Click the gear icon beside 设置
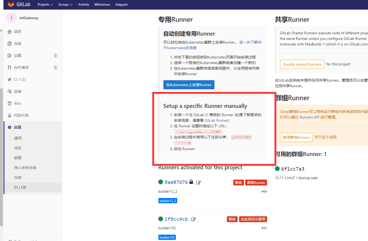This screenshot has width=368, height=241. (x=10, y=127)
